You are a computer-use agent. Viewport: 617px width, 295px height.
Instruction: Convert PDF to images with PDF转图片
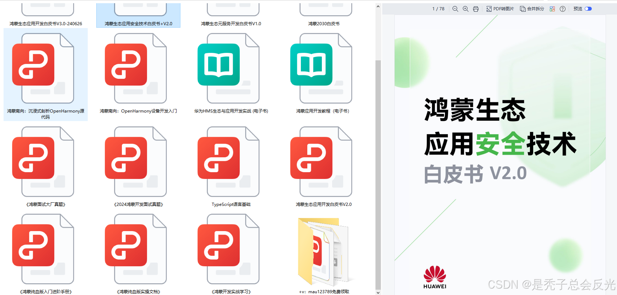click(x=500, y=9)
